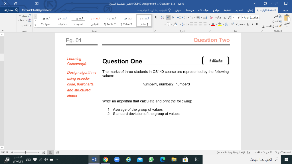The height and width of the screenshot is (164, 292).
Task: Switch to the إدراج (Insert) ribbon tab
Action: (x=250, y=10)
